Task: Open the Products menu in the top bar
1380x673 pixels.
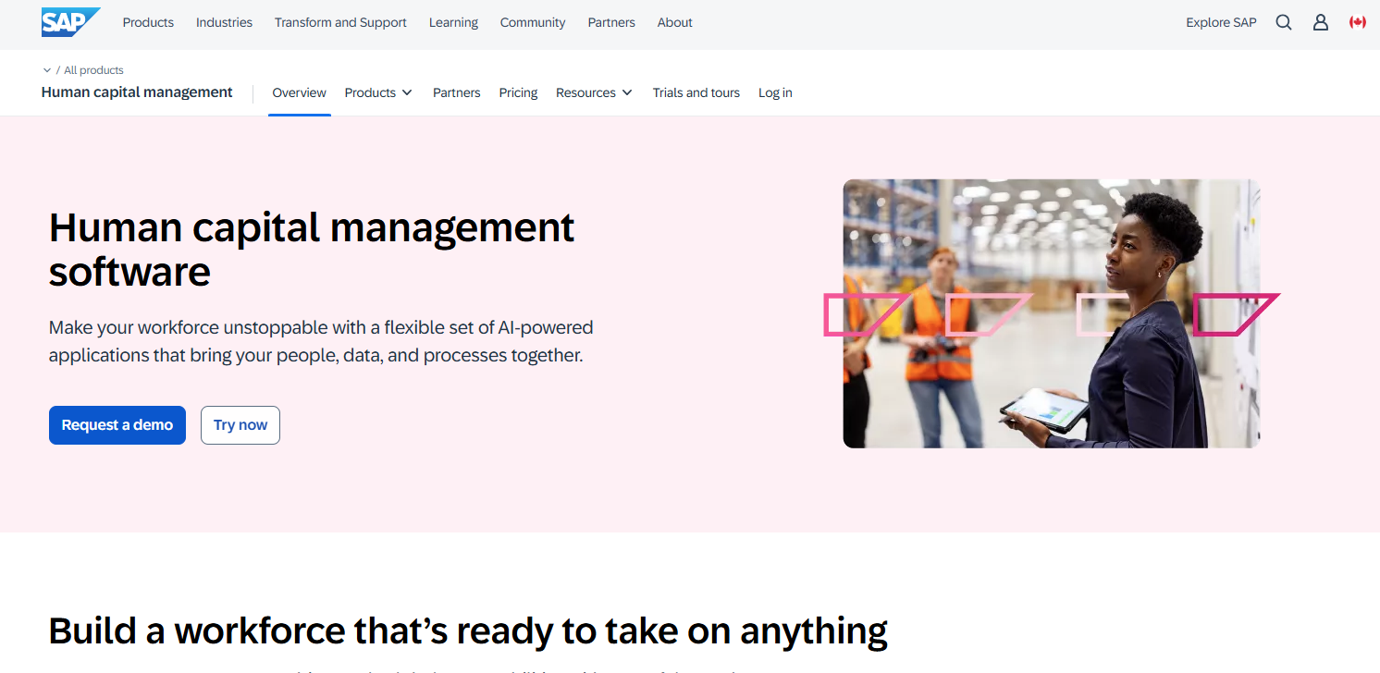Action: (x=148, y=22)
